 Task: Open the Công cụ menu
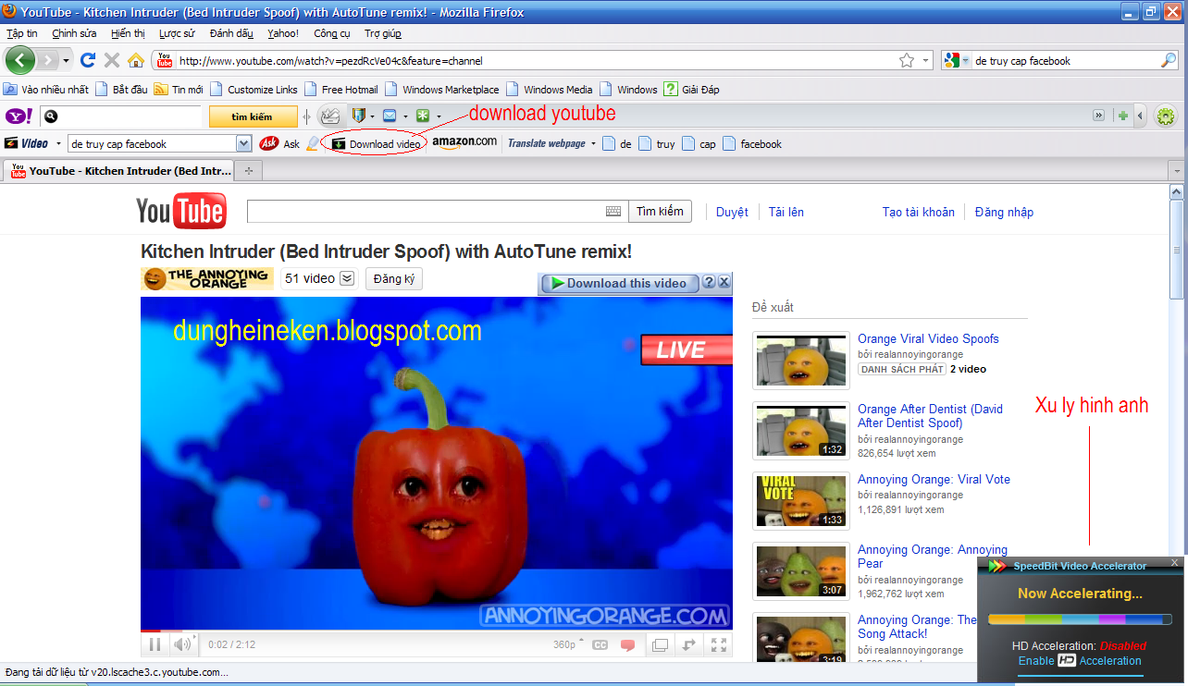[332, 33]
